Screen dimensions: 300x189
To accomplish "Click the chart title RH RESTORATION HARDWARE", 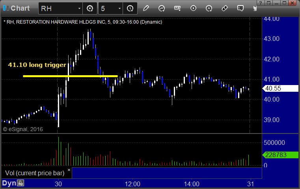I will pyautogui.click(x=83, y=22).
